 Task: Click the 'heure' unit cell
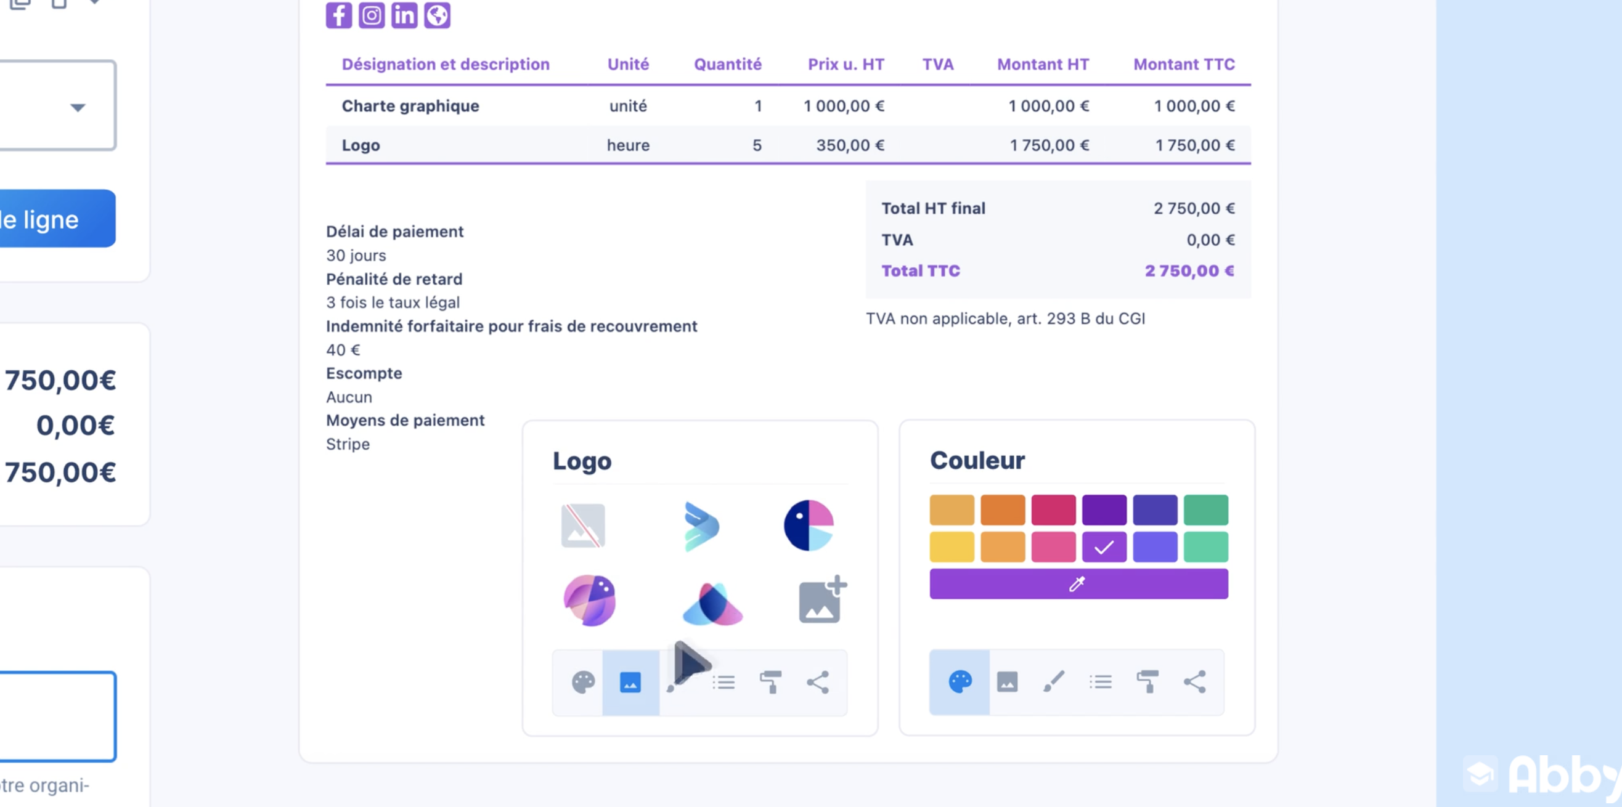pos(629,145)
